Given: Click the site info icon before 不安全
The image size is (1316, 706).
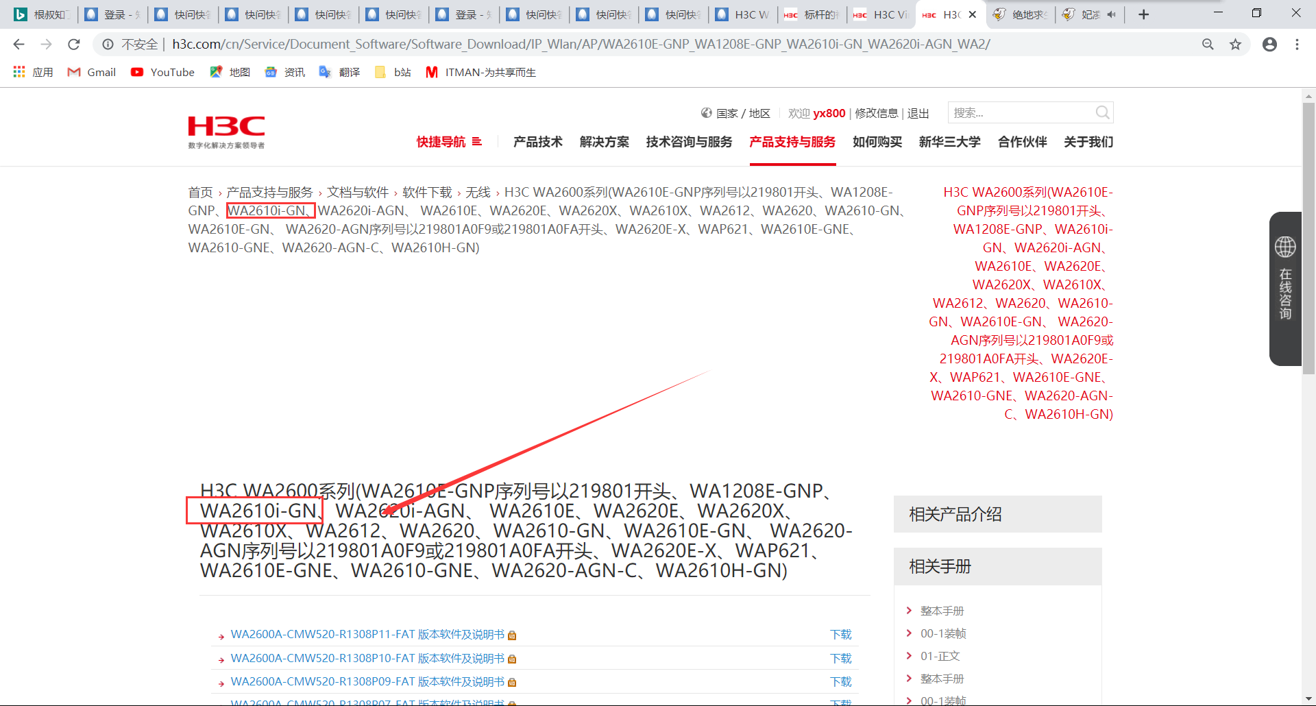Looking at the screenshot, I should coord(108,45).
